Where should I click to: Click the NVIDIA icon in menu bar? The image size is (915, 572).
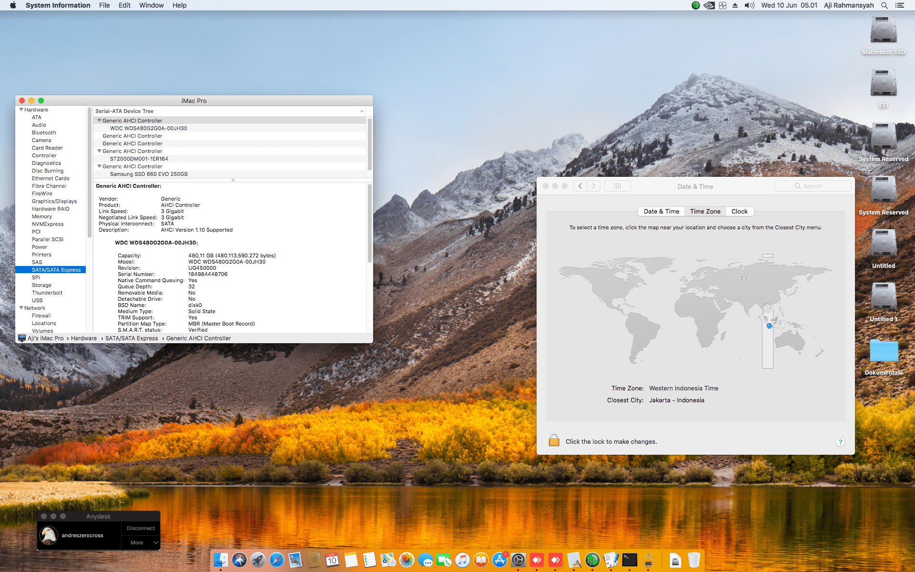pyautogui.click(x=709, y=5)
